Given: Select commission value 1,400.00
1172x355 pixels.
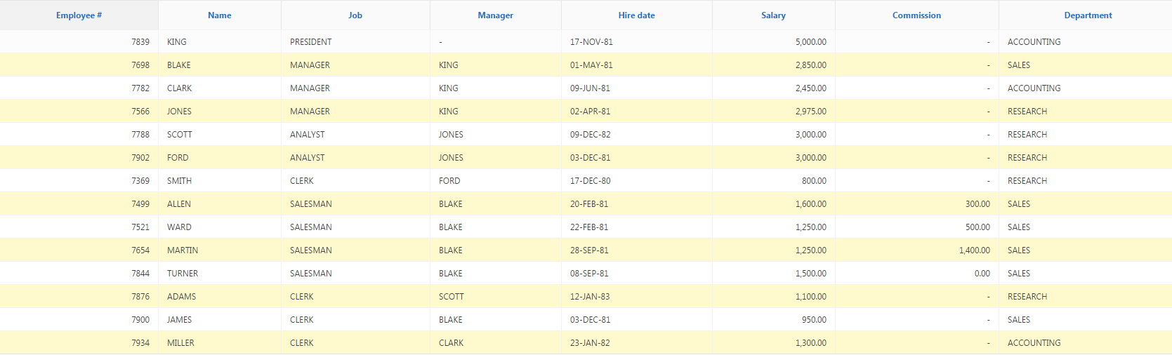Looking at the screenshot, I should [975, 250].
